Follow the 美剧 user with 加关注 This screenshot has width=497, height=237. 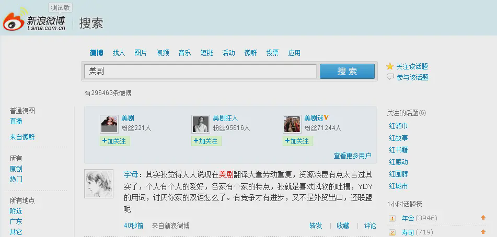[115, 141]
